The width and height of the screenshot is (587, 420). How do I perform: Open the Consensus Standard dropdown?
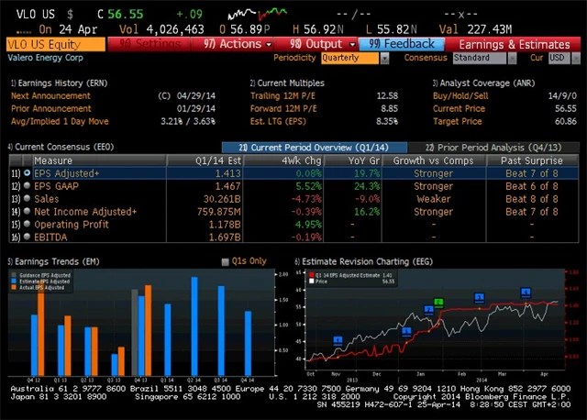[484, 58]
